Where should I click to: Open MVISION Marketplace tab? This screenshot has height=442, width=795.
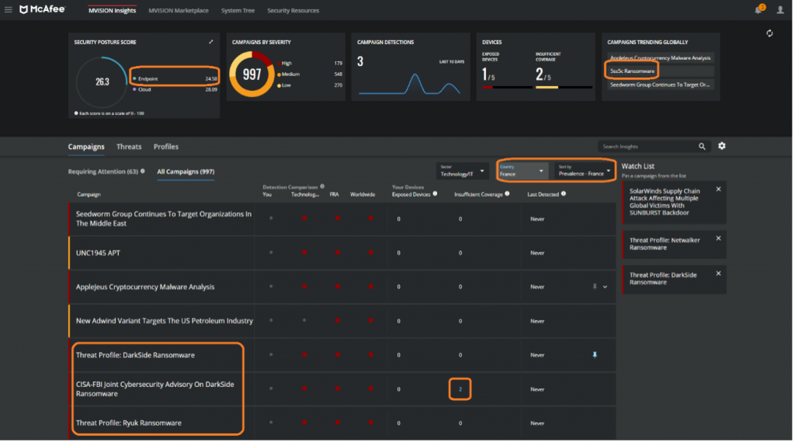[179, 11]
